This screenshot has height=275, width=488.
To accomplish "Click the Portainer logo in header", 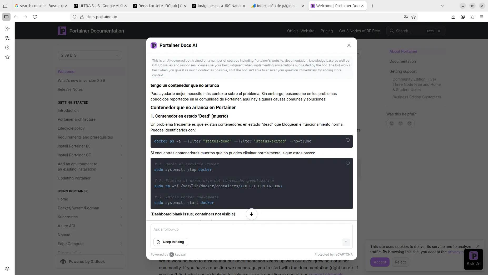I will [x=62, y=31].
